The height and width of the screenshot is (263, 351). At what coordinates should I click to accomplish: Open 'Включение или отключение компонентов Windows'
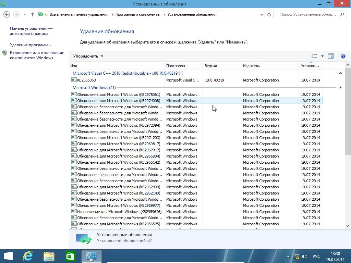(x=37, y=55)
